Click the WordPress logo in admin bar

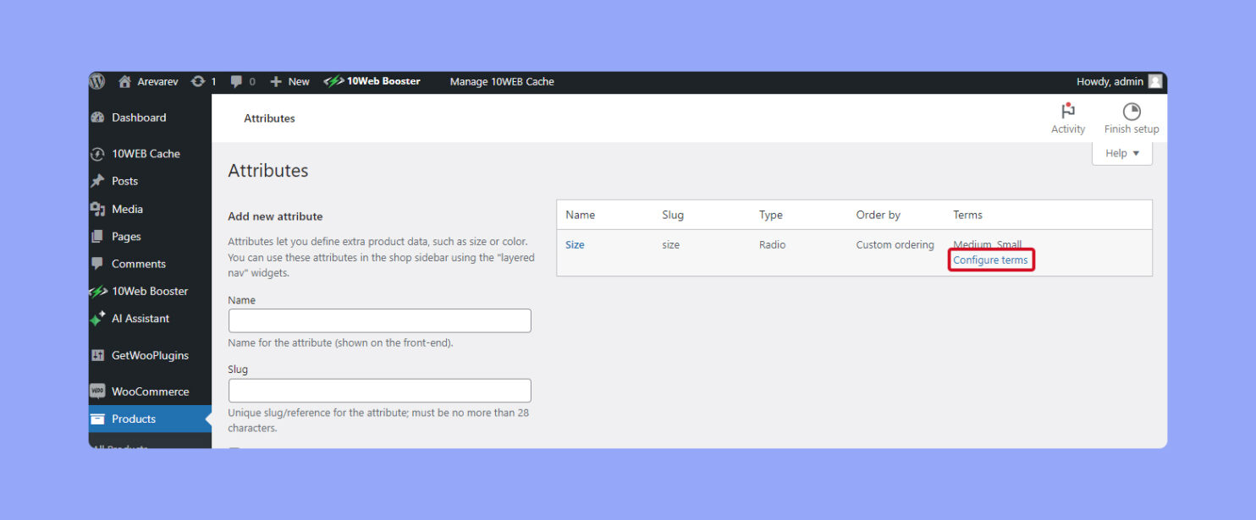(96, 81)
